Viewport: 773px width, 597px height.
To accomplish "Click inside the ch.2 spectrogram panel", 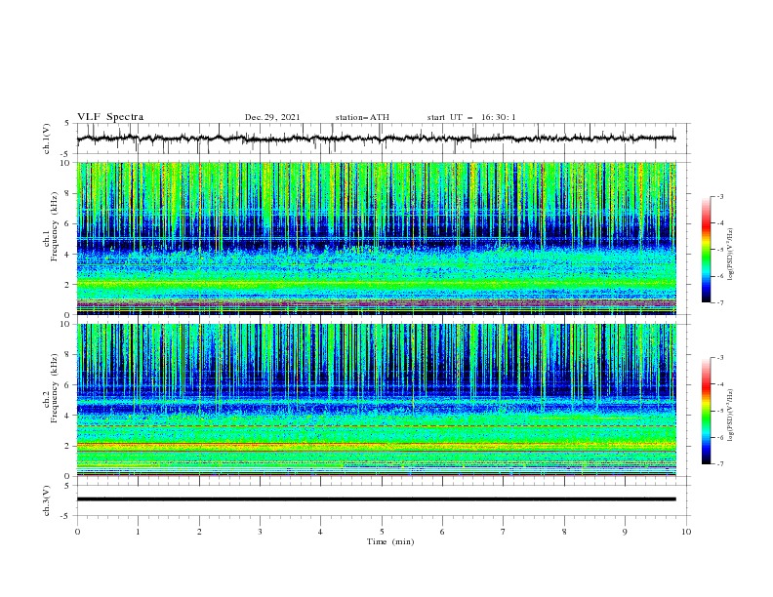I will (x=377, y=400).
